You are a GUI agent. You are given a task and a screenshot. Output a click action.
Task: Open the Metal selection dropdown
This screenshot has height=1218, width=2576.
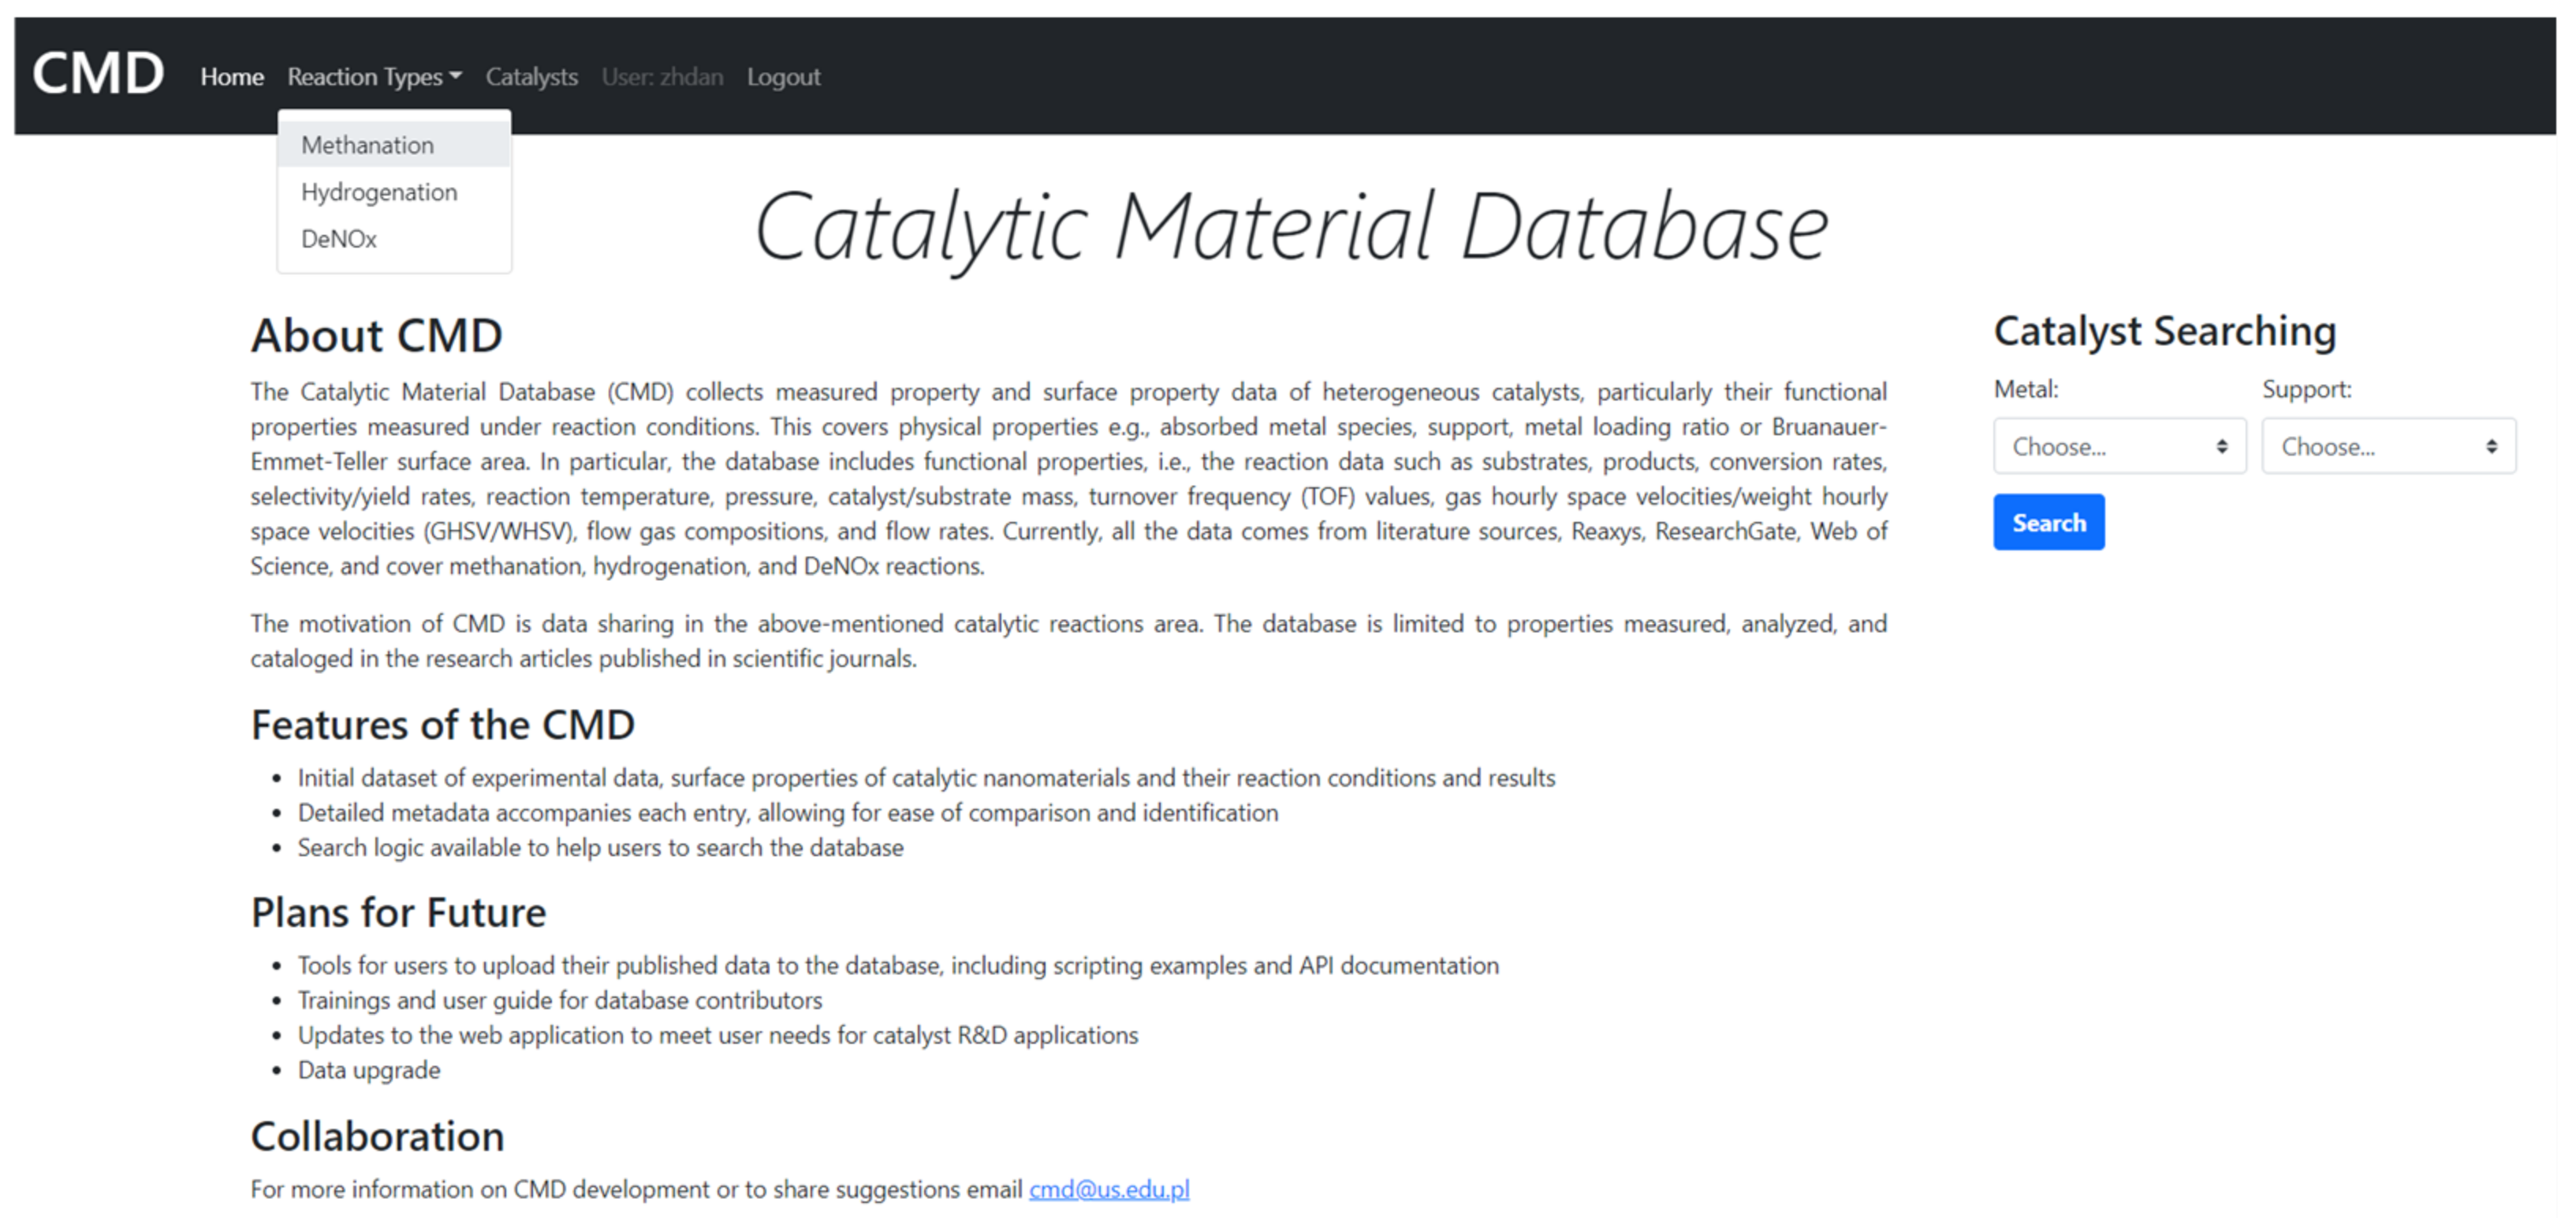[x=2119, y=446]
